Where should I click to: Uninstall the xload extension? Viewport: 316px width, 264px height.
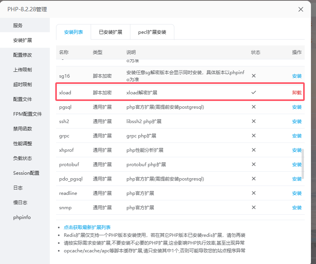(297, 93)
